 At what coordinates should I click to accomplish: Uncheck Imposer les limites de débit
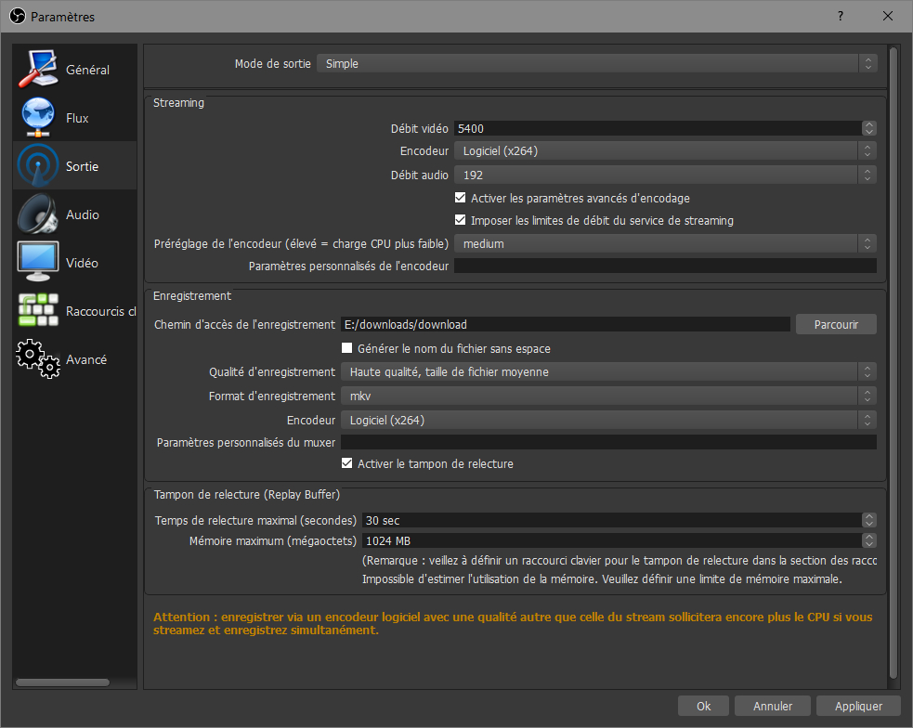(x=460, y=220)
